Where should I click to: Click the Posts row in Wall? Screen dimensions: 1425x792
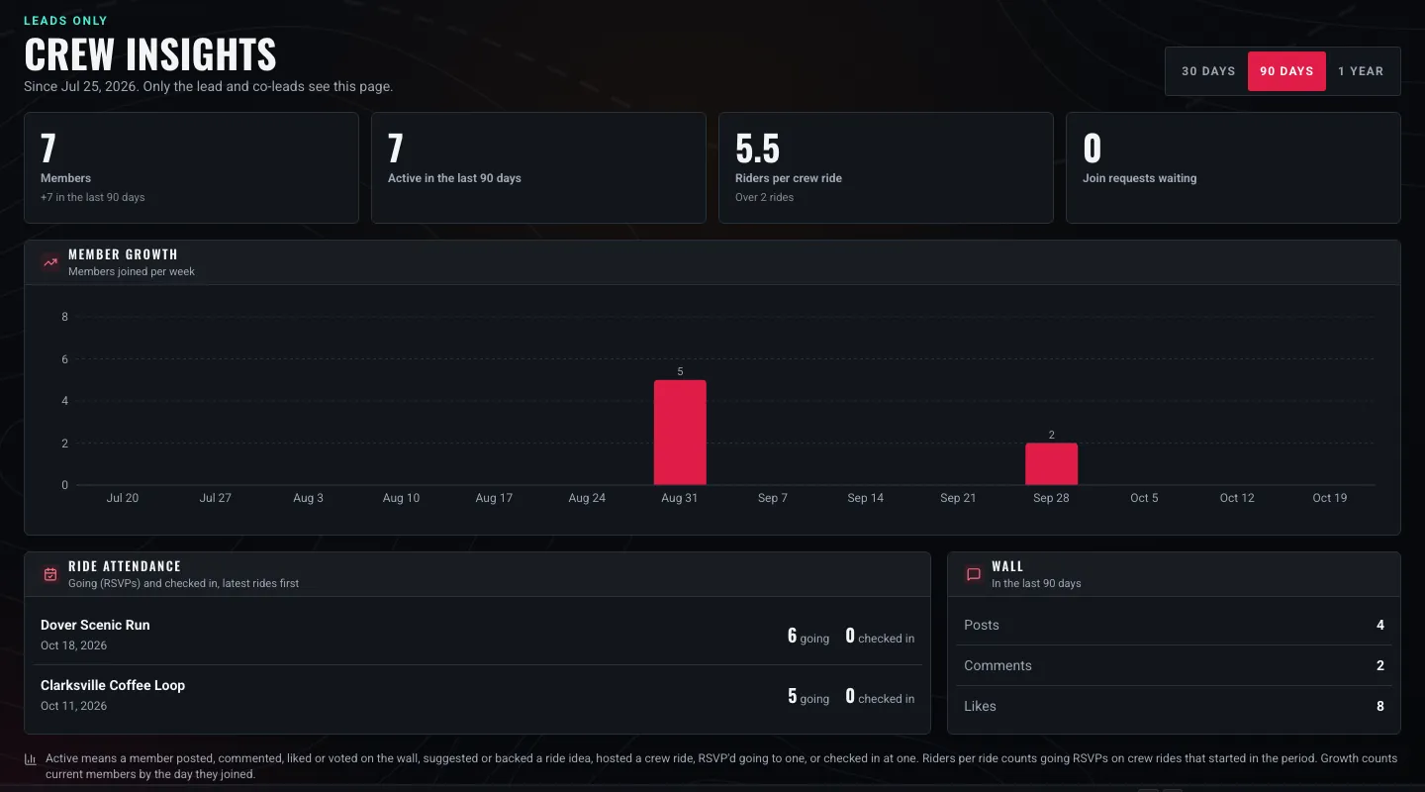[x=1174, y=625]
